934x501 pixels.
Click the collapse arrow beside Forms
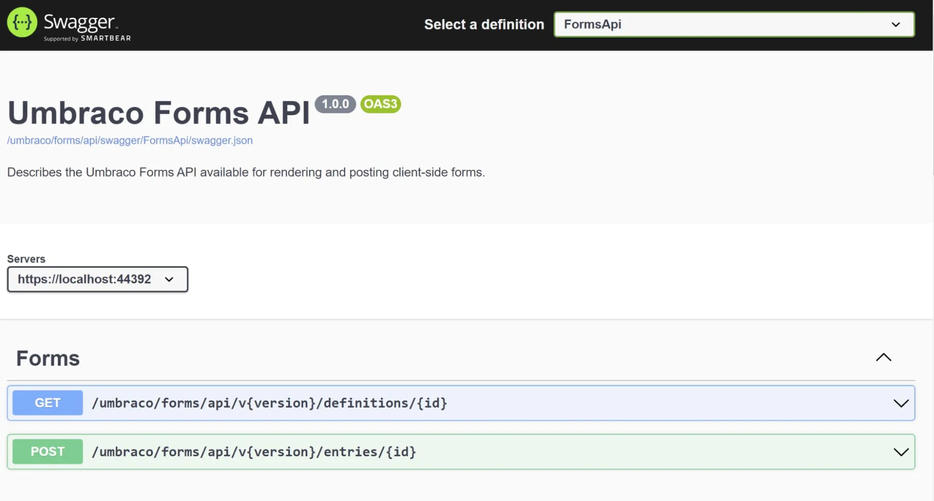(x=883, y=357)
